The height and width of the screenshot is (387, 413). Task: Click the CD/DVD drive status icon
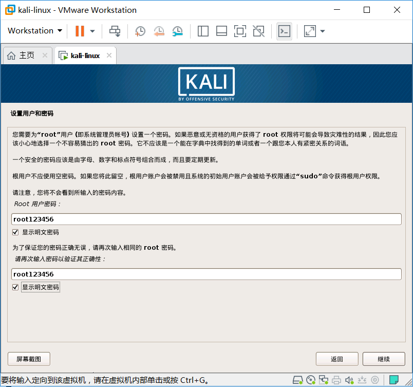point(311,380)
